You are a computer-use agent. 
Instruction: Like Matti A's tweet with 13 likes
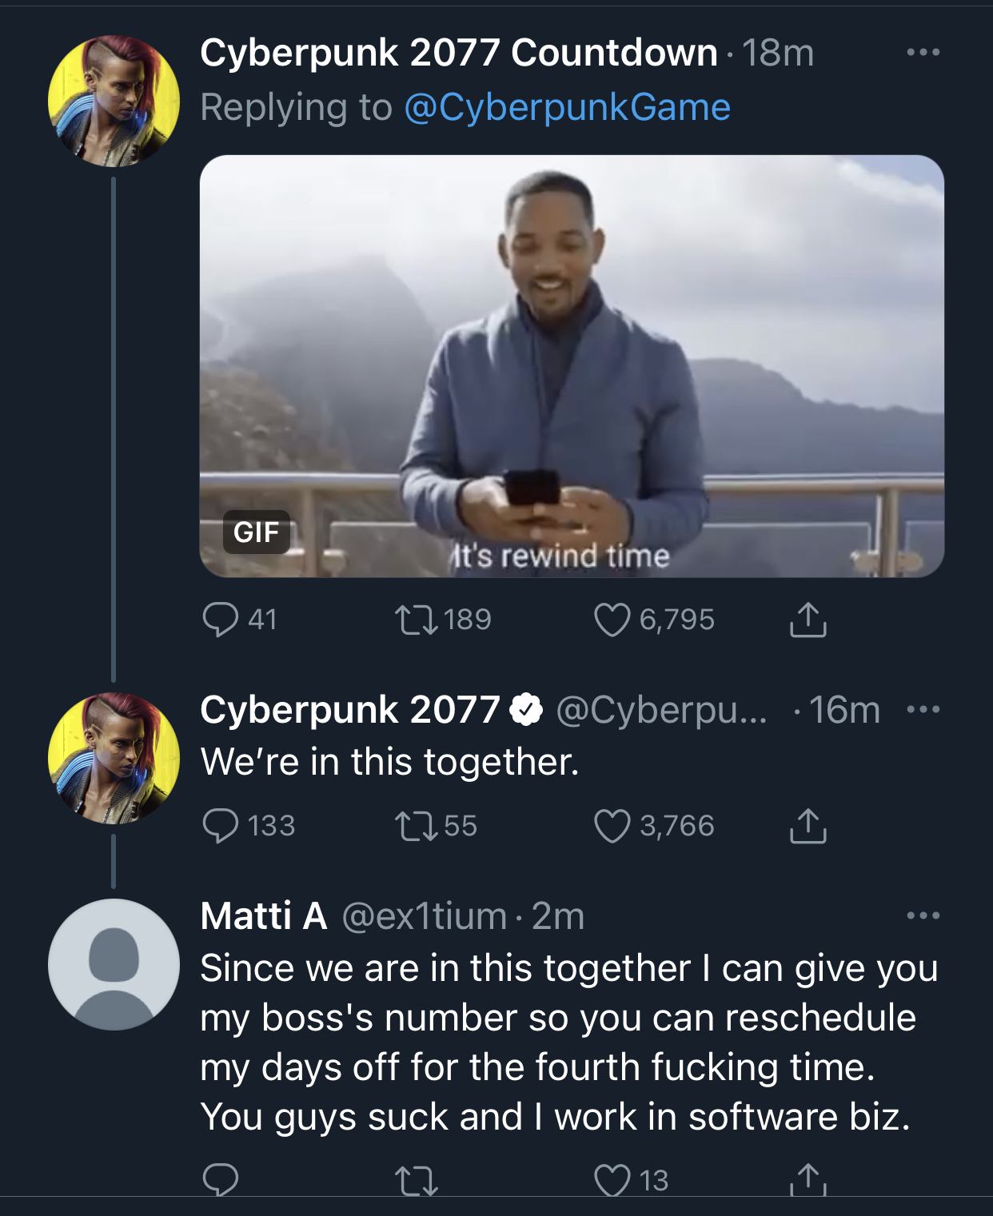pos(612,1179)
